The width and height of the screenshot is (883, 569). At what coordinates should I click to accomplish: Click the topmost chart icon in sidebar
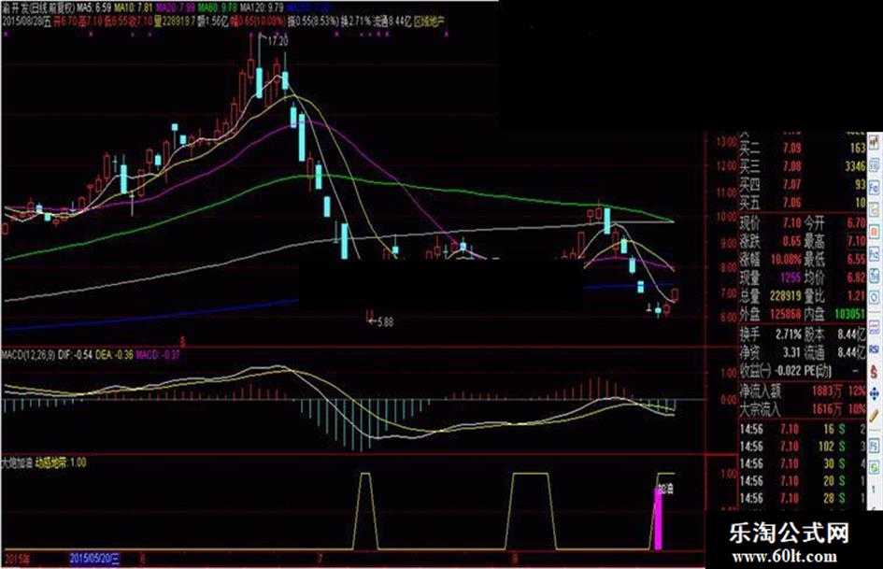point(874,142)
